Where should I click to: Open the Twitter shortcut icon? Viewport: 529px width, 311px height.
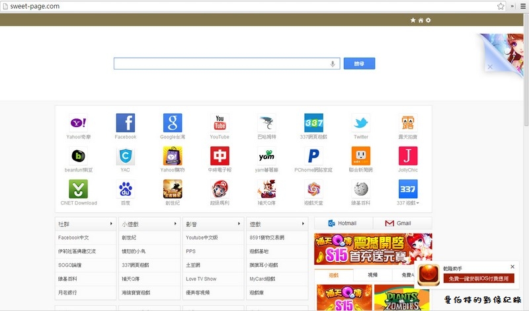point(360,123)
